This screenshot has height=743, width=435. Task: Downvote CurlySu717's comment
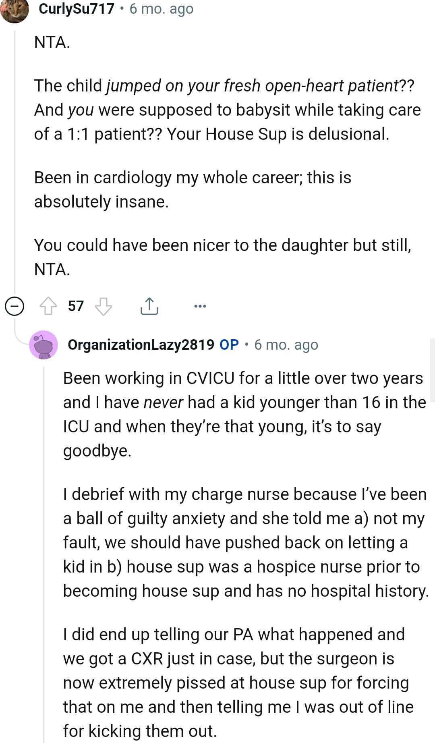click(103, 306)
